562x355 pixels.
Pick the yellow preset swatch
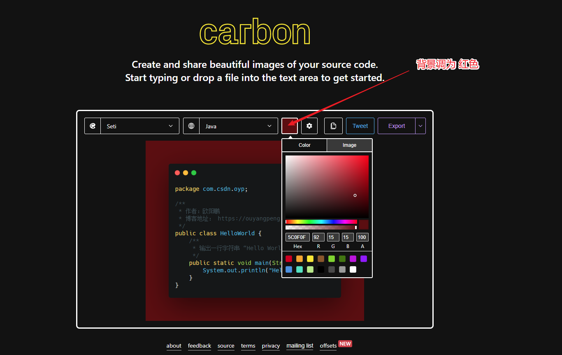(310, 259)
